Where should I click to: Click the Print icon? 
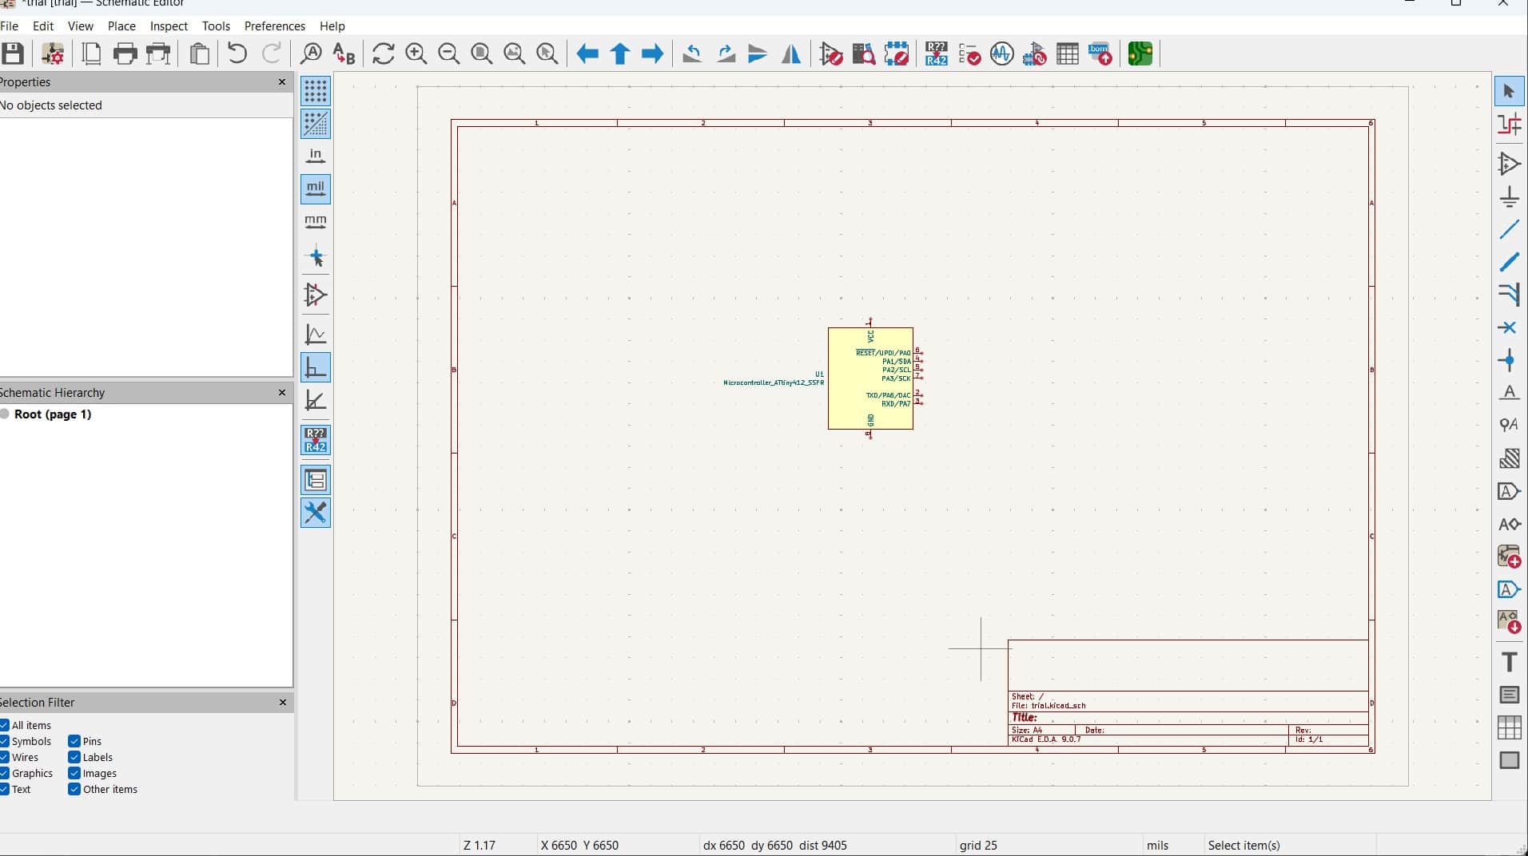[125, 53]
